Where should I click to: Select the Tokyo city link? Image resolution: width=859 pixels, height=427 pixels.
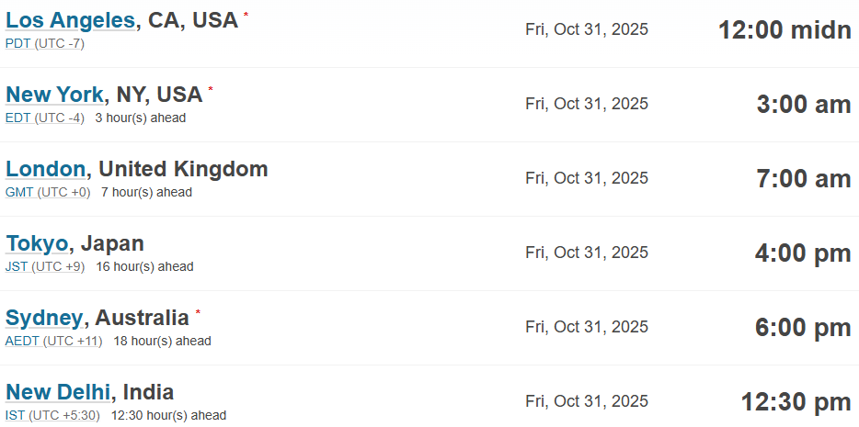click(37, 243)
